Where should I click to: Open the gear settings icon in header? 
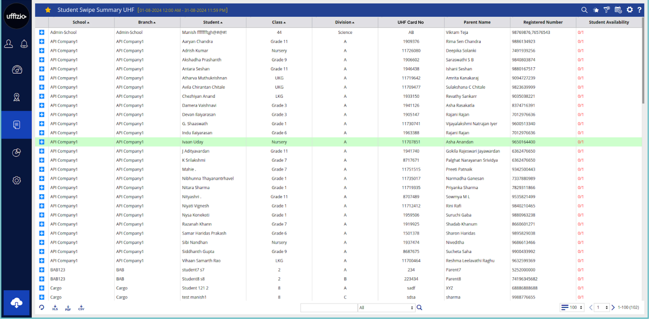click(629, 10)
